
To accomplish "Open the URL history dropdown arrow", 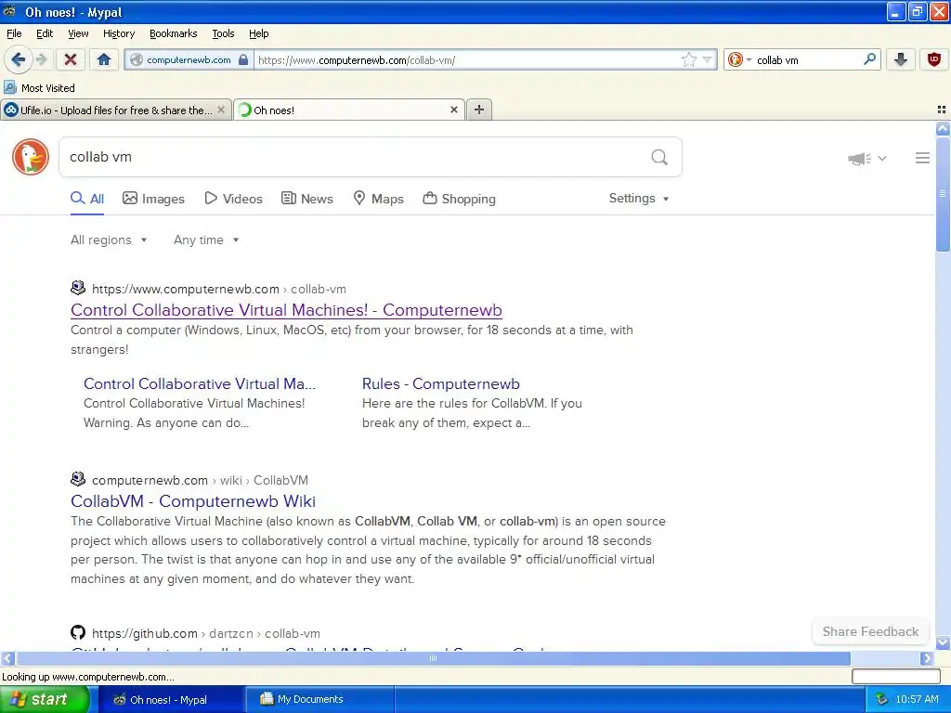I will pyautogui.click(x=707, y=59).
